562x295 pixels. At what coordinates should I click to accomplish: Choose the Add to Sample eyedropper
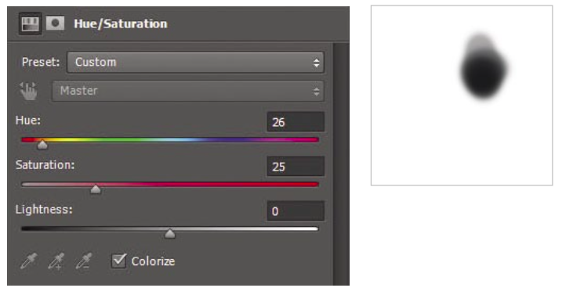(x=56, y=261)
